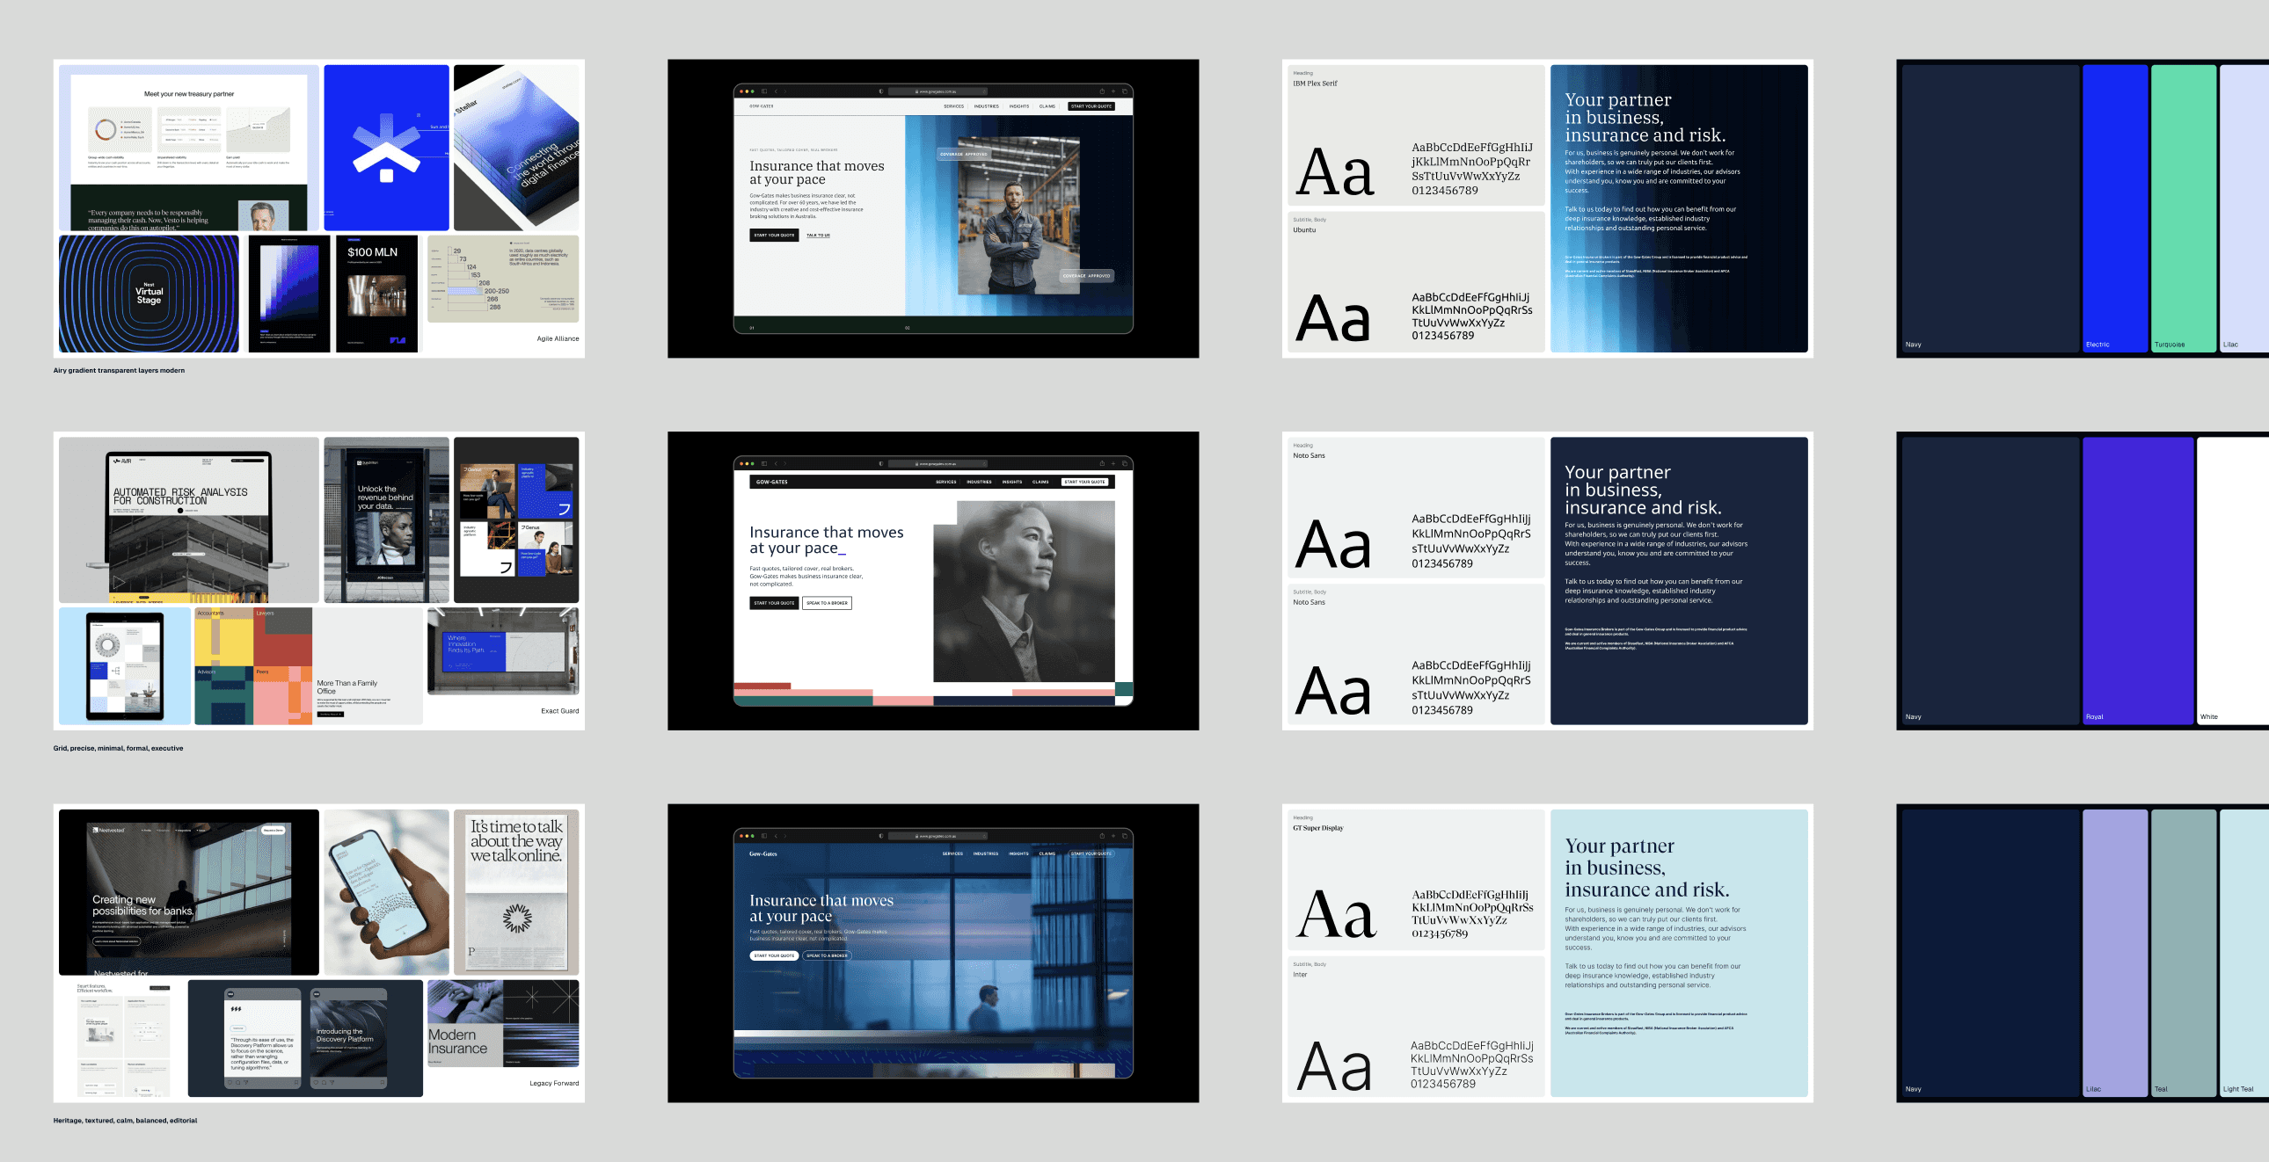Click share icon in middle browser mockup
Viewport: 2269px width, 1162px height.
(x=1101, y=463)
